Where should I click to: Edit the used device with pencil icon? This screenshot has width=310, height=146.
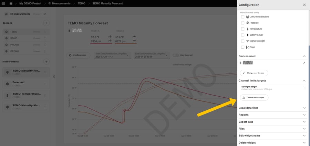(x=304, y=63)
